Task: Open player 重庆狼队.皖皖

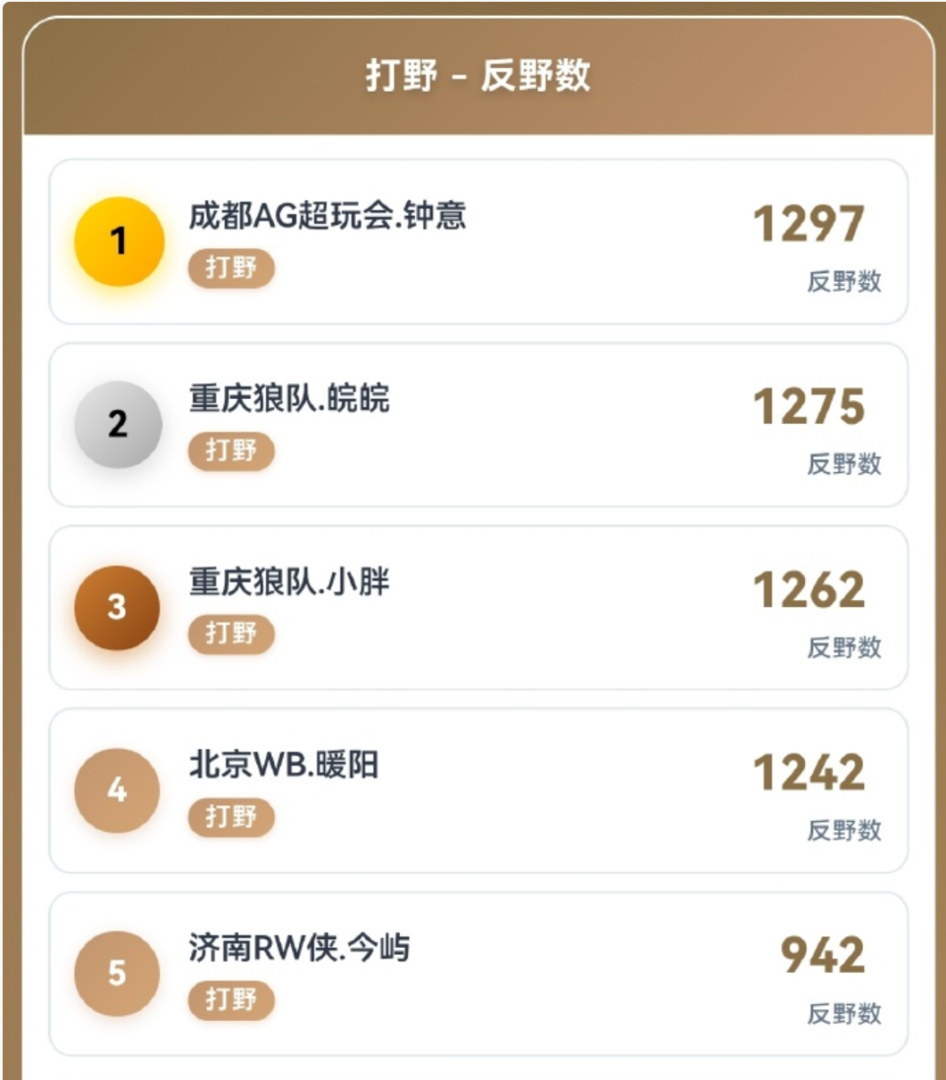Action: pyautogui.click(x=290, y=398)
